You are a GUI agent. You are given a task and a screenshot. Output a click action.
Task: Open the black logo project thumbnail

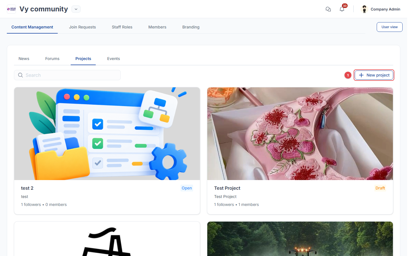tap(107, 239)
